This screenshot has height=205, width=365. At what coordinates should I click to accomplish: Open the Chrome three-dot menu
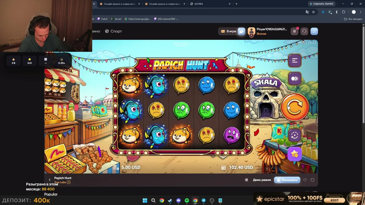click(x=361, y=12)
